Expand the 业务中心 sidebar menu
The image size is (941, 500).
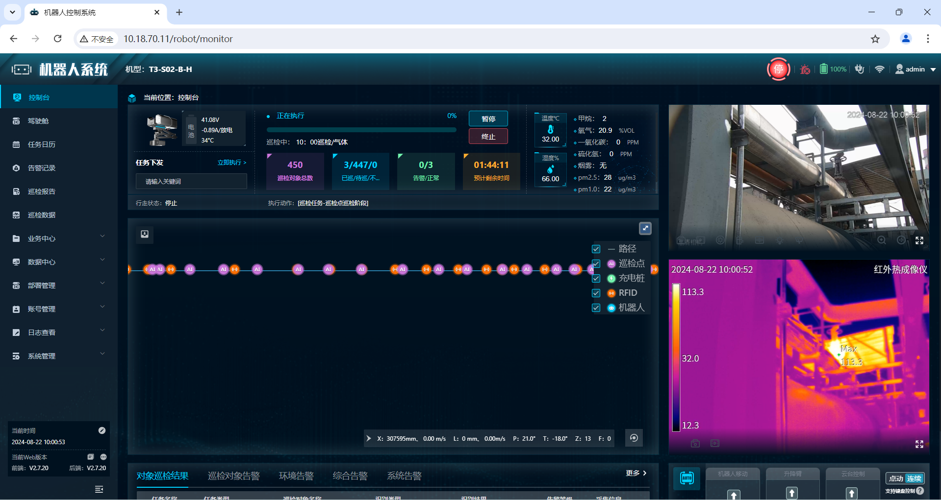59,238
